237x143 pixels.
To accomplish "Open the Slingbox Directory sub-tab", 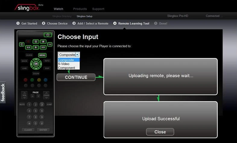I will (x=62, y=16).
